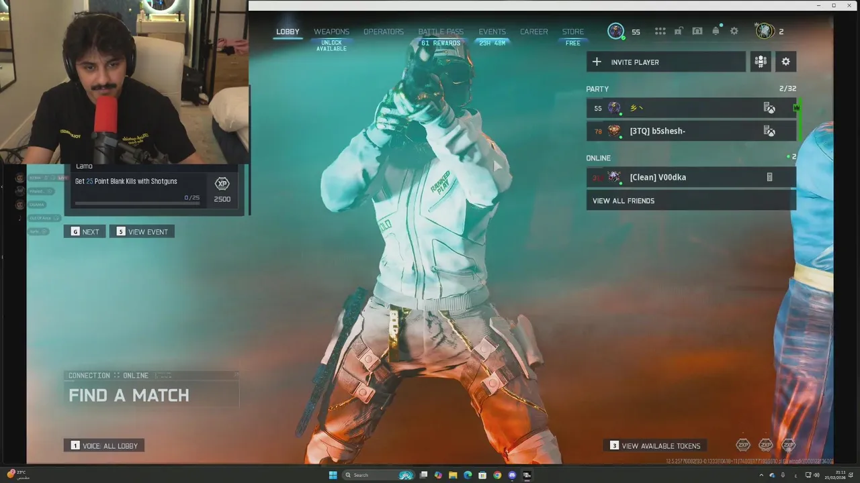Open the Windows Start menu
The image size is (860, 483).
(x=333, y=475)
